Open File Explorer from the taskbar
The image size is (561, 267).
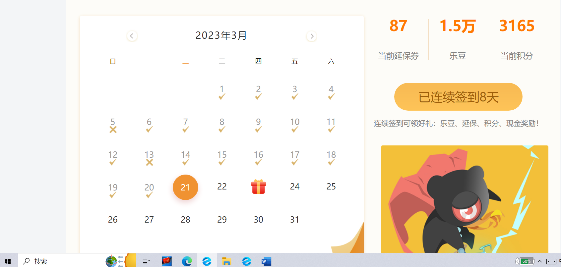click(x=226, y=261)
